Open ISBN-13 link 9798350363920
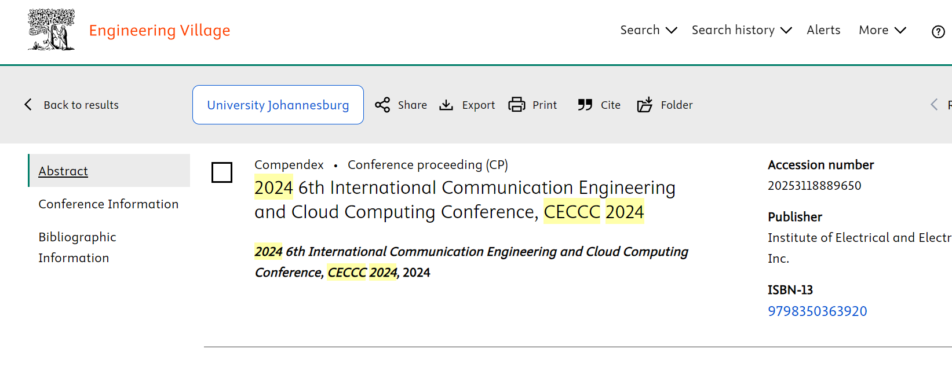 817,311
